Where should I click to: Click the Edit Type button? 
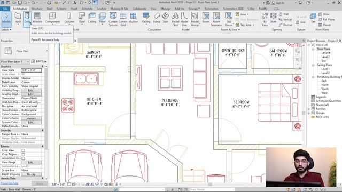click(x=39, y=61)
